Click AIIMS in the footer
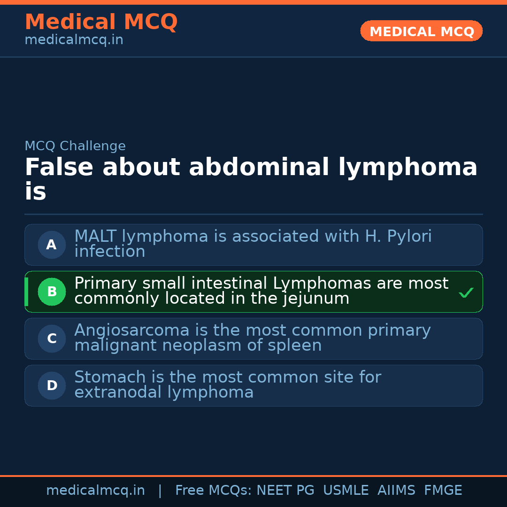The image size is (507, 507). point(396,491)
